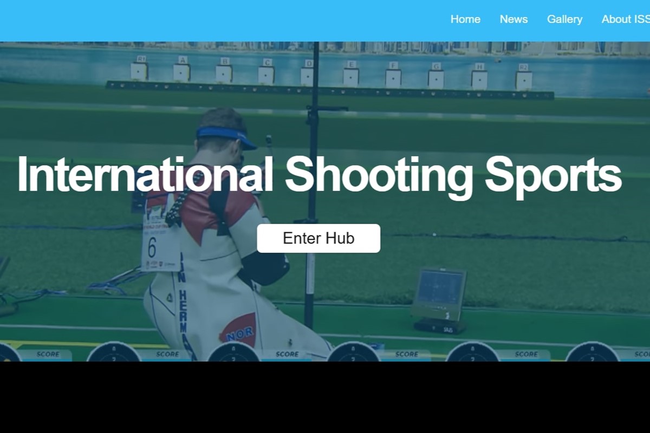This screenshot has height=433, width=650.
Task: Select the About ISS navigation link
Action: (x=625, y=19)
